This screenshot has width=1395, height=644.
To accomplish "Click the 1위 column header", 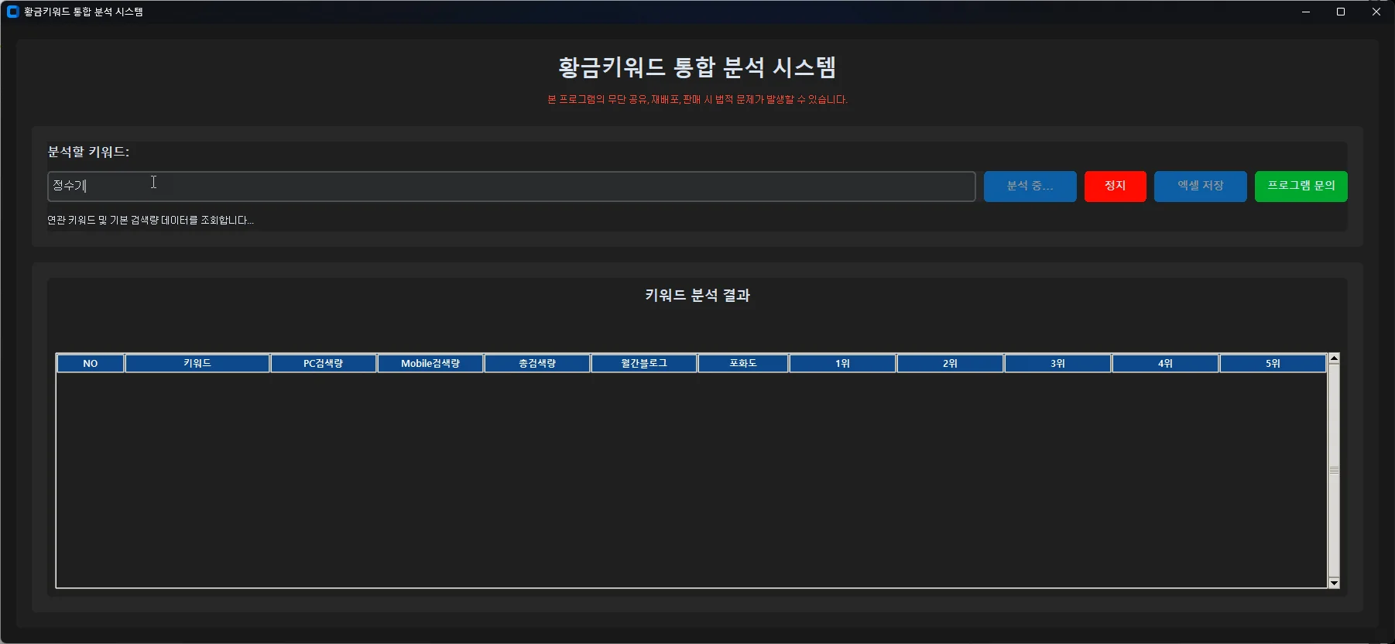I will 843,364.
